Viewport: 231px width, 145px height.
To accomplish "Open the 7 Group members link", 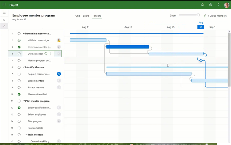I will tap(217, 16).
